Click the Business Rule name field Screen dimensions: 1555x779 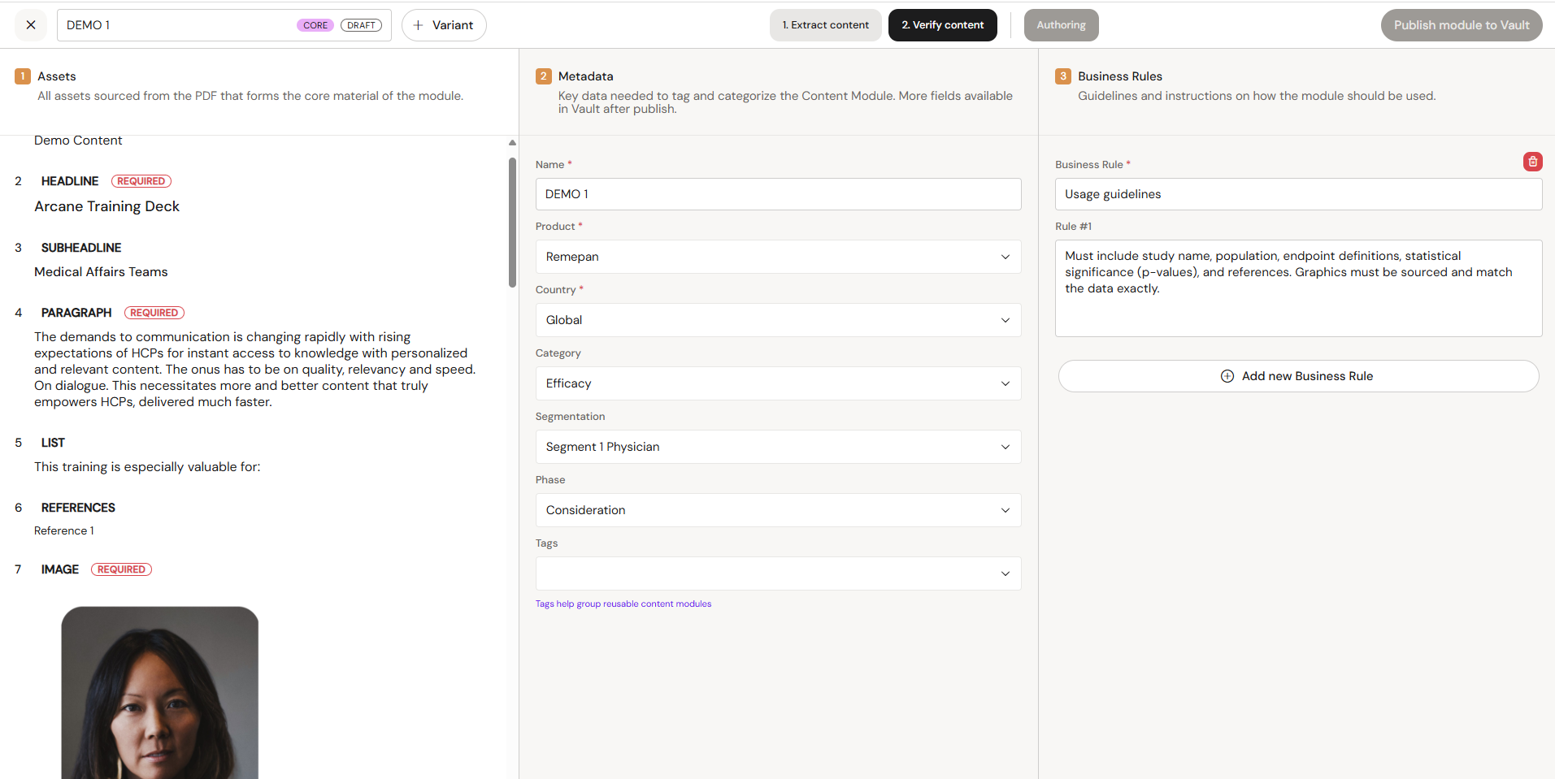click(x=1298, y=194)
